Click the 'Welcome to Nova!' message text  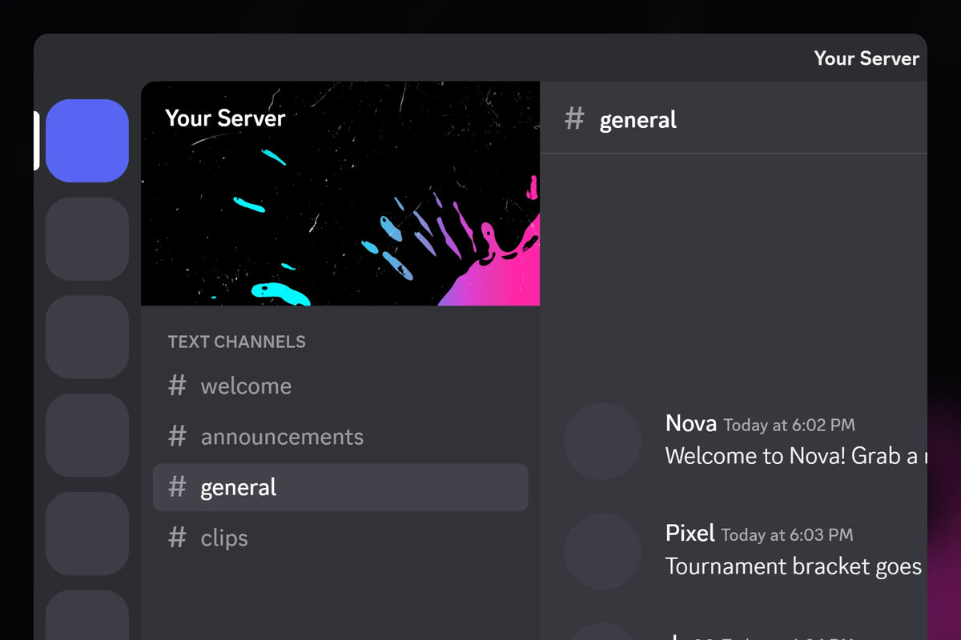(796, 456)
